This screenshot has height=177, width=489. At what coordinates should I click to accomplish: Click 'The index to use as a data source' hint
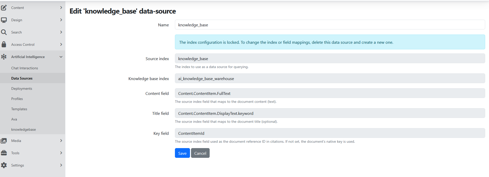pos(211,67)
